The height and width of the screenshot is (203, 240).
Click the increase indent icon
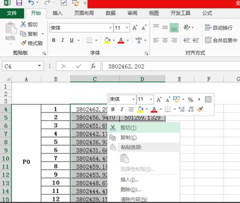196,40
